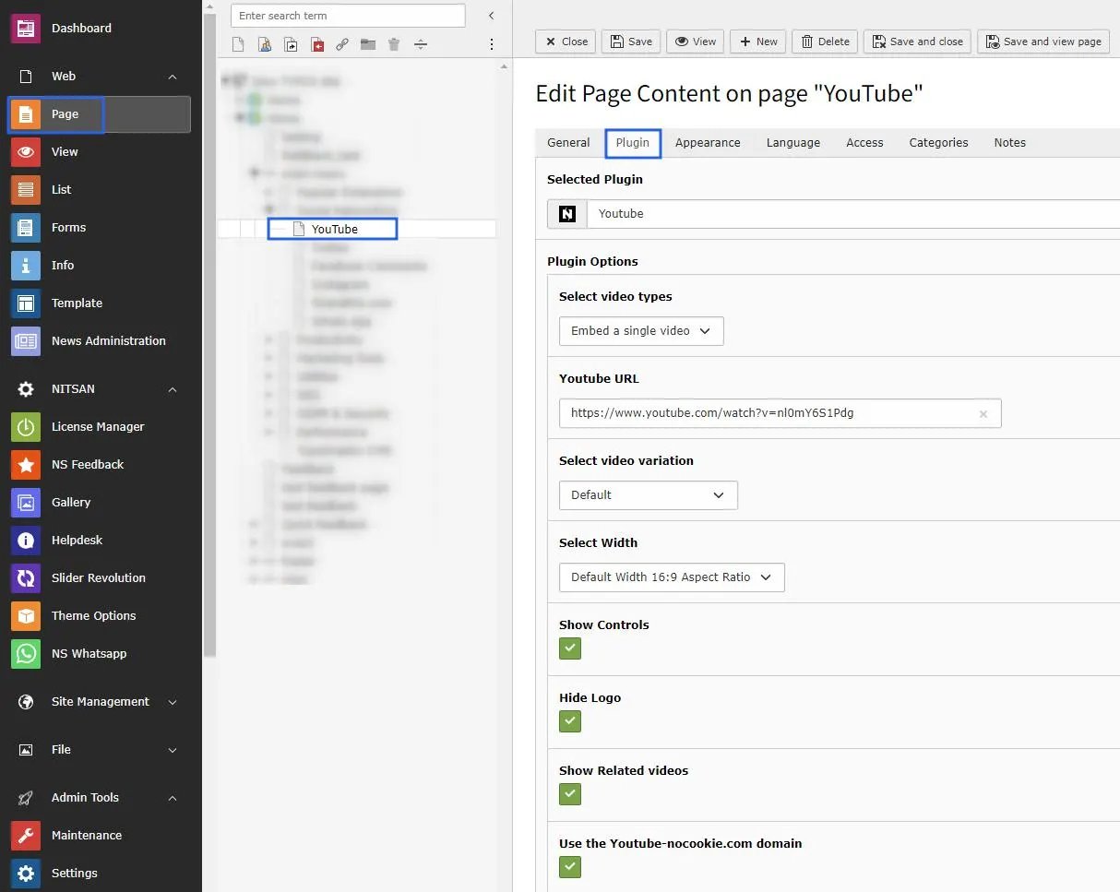Switch to the Notes tab
The width and height of the screenshot is (1120, 892).
coord(1010,143)
